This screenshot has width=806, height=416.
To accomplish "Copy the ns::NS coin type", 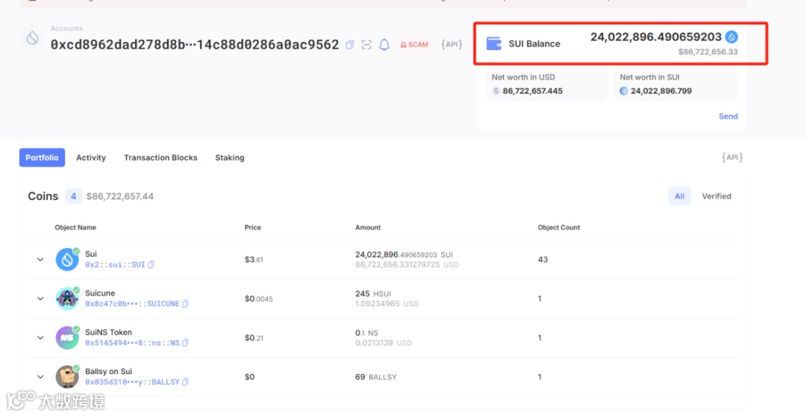I will coord(186,343).
